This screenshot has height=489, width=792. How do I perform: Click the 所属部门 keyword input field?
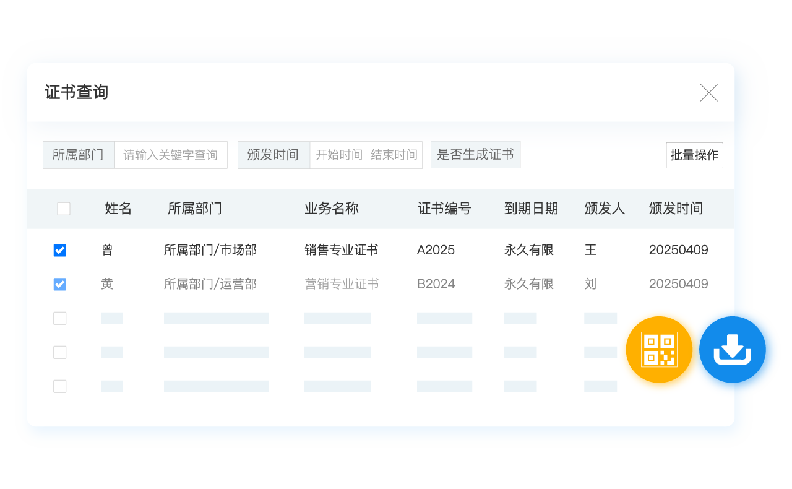click(x=171, y=155)
